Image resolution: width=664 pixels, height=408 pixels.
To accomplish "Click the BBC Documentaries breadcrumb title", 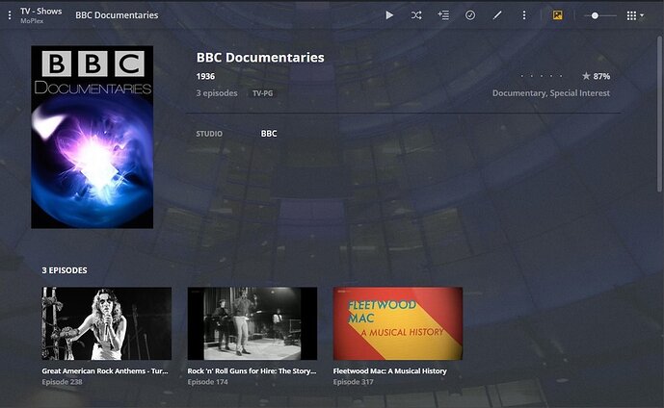I will [117, 15].
